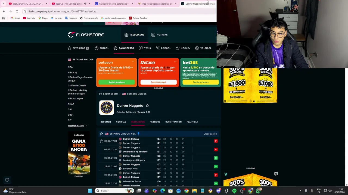Click bet365 Reciba su bonus button

pos(201,82)
